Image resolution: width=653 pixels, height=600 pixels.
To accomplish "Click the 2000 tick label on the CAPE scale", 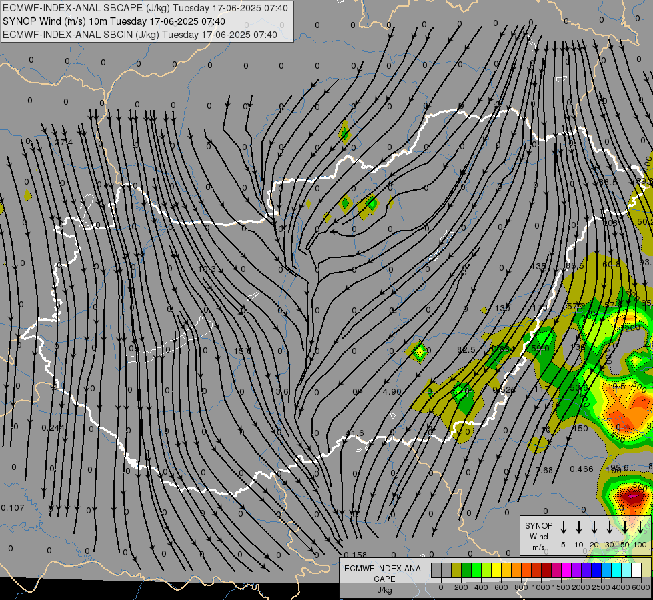I will (x=581, y=587).
